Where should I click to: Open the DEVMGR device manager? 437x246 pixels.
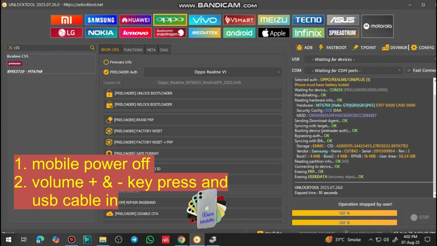395,47
